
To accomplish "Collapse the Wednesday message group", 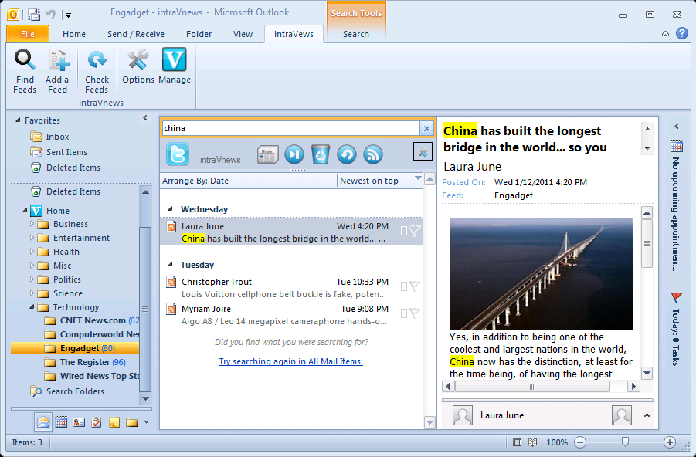I will (x=171, y=209).
